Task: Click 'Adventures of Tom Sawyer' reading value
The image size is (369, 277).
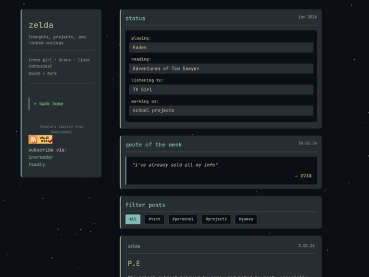Action: click(x=221, y=68)
